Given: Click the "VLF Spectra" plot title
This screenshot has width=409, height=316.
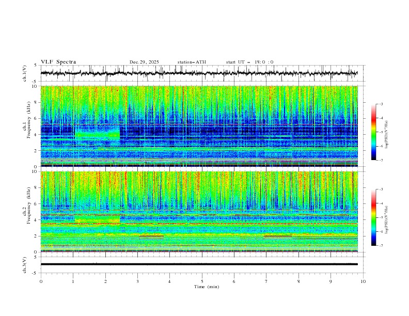Looking at the screenshot, I should pos(58,62).
